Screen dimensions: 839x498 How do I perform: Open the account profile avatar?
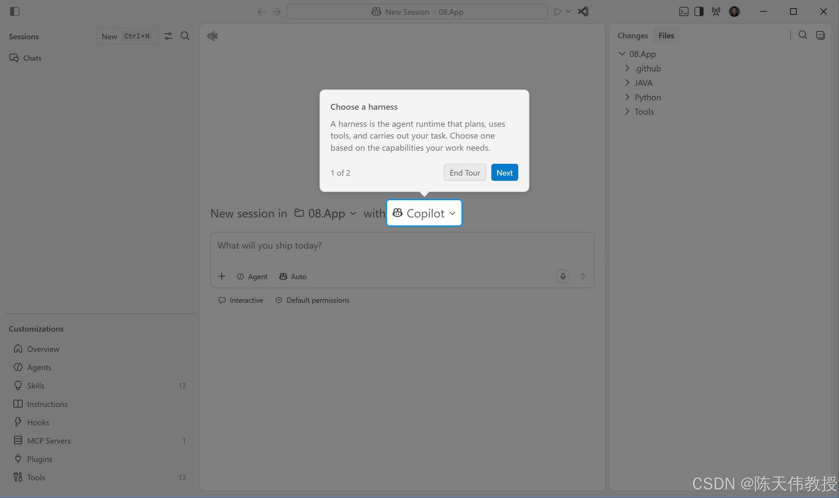click(734, 12)
